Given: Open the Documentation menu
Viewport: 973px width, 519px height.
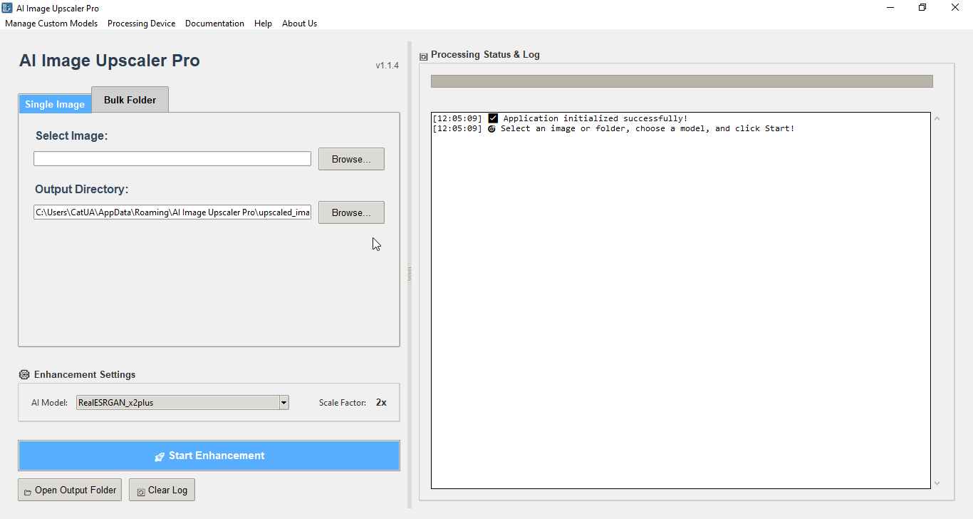Looking at the screenshot, I should click(x=214, y=24).
